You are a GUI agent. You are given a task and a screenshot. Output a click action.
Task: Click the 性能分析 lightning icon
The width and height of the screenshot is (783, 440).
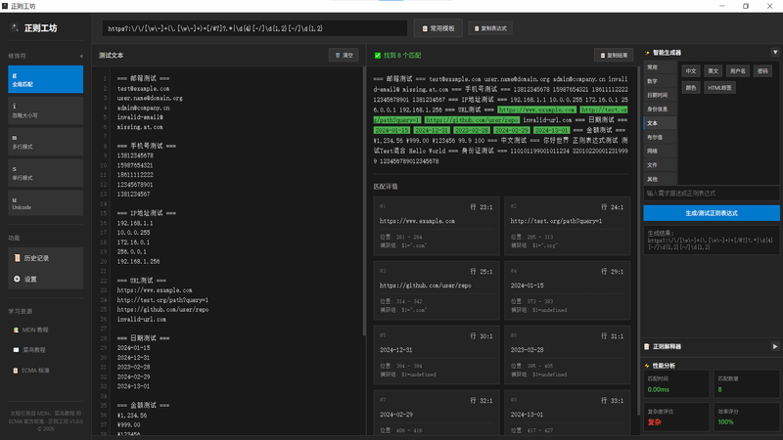(647, 366)
